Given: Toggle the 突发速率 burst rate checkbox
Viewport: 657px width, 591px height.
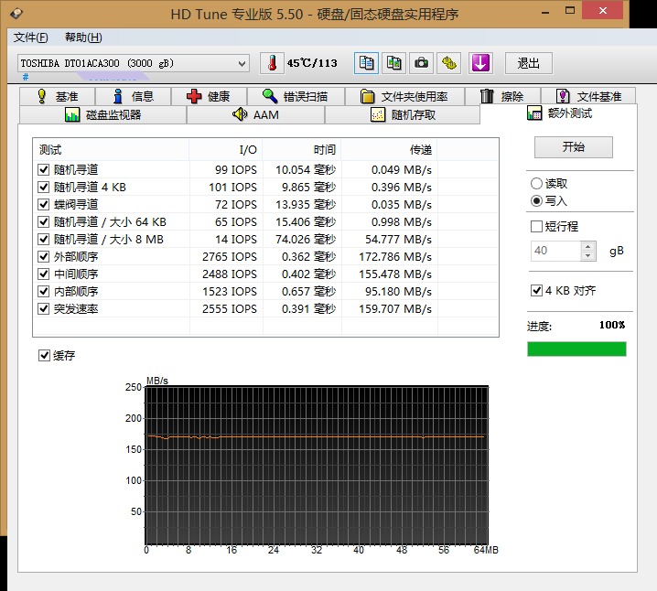Looking at the screenshot, I should (44, 308).
